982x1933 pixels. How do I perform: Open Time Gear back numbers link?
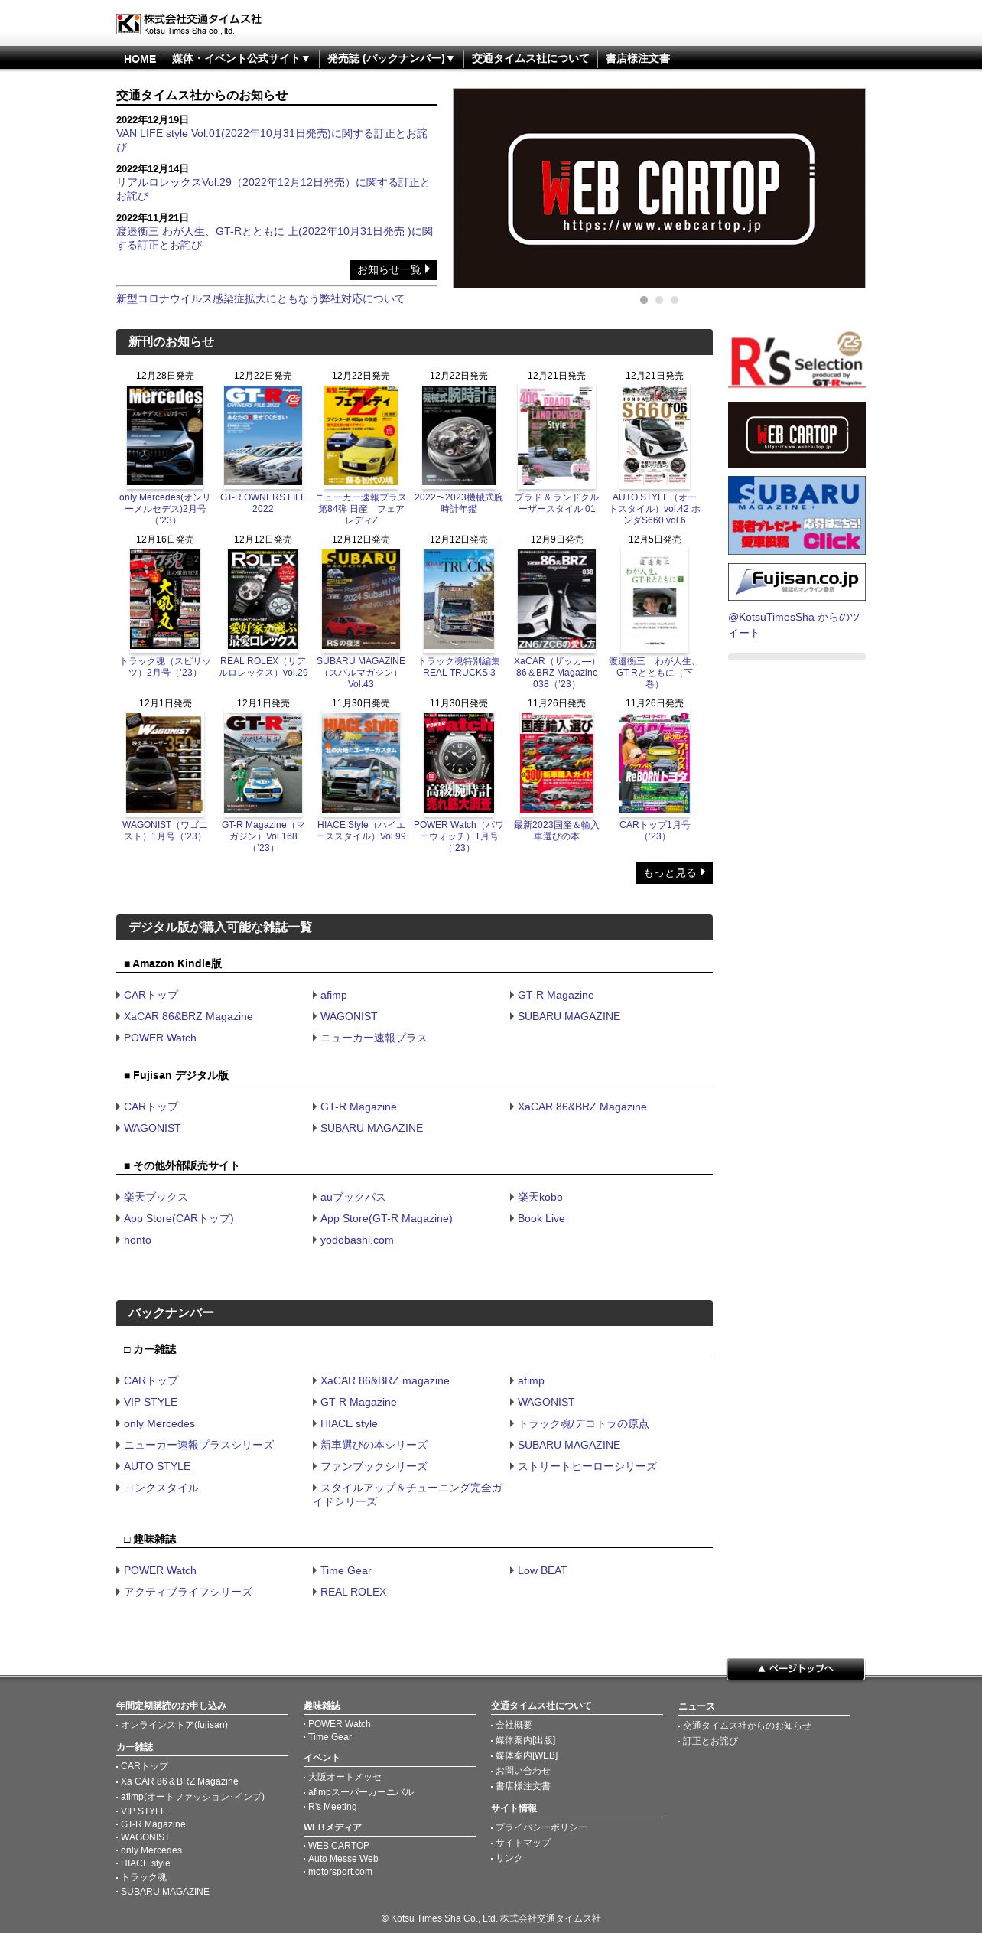pos(346,1571)
